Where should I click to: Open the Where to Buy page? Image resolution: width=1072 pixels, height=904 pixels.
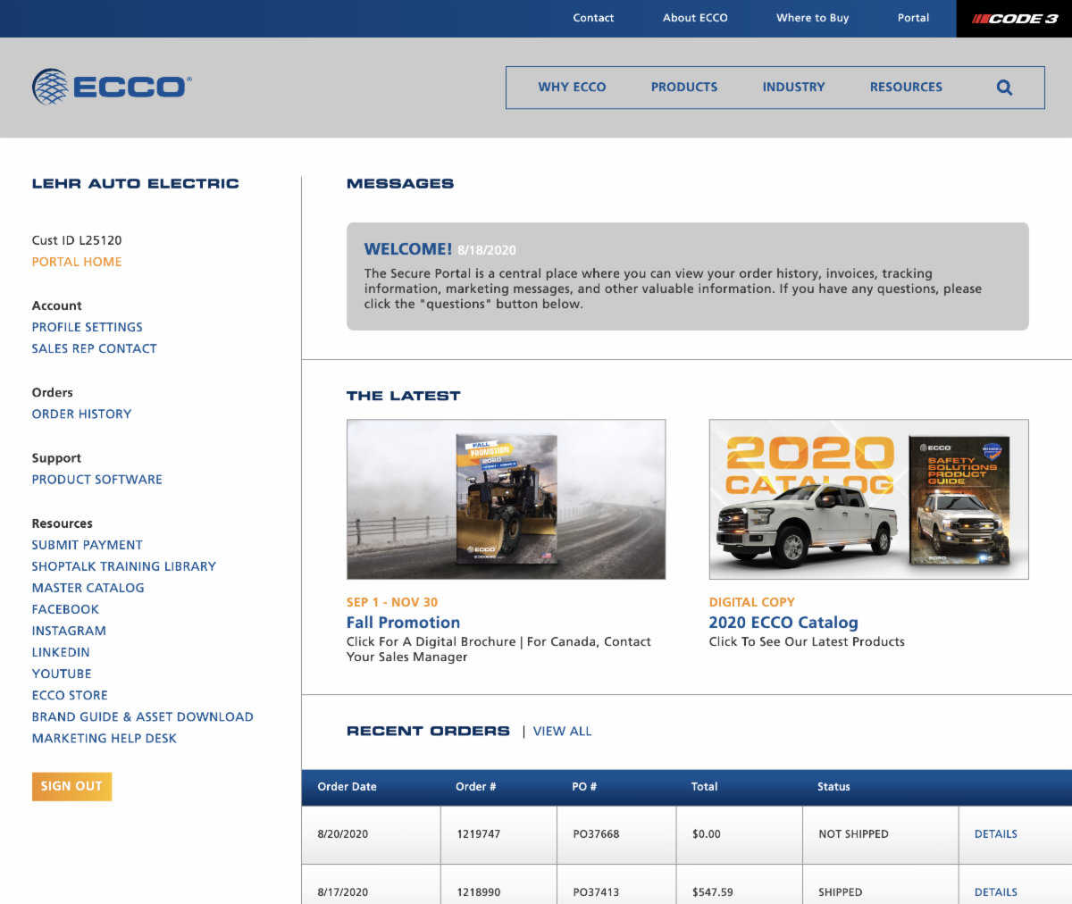tap(812, 18)
